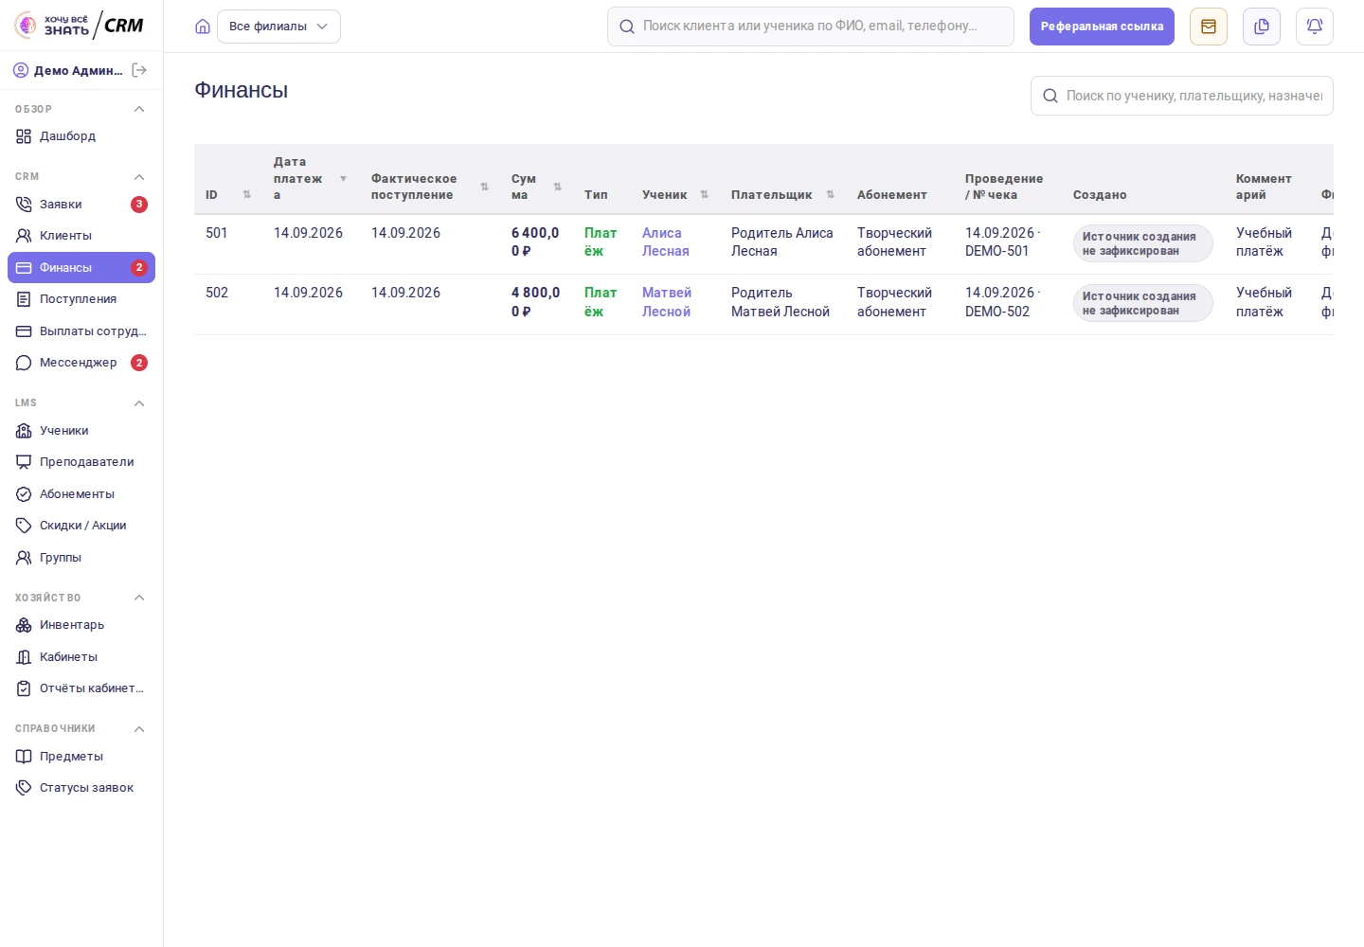Open the copy documents icon button
Image resolution: width=1364 pixels, height=947 pixels.
coord(1262,27)
